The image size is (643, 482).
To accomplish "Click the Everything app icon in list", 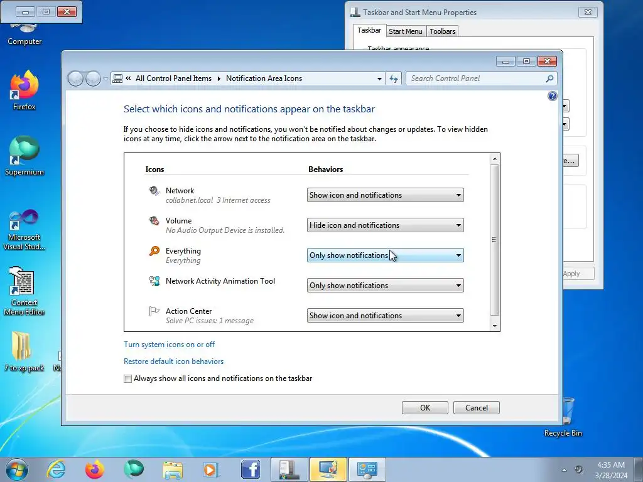I will point(154,251).
